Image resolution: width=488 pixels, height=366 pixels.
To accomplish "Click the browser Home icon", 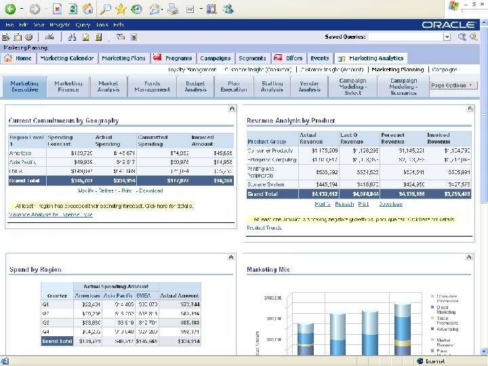I will tap(88, 9).
